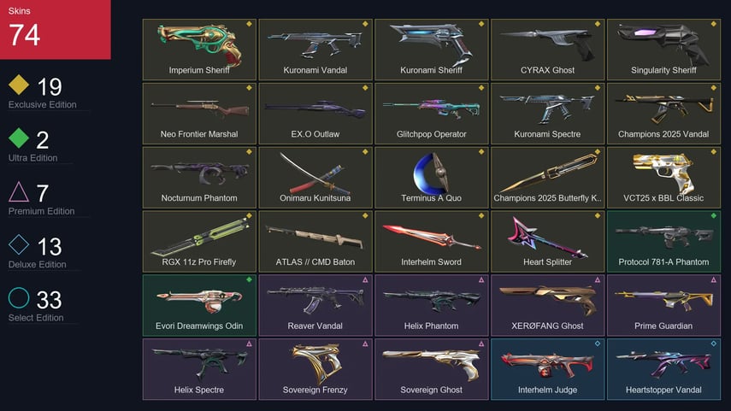This screenshot has height=411, width=731.
Task: Select the Evori Dreamwings Odin skin
Action: pyautogui.click(x=199, y=305)
